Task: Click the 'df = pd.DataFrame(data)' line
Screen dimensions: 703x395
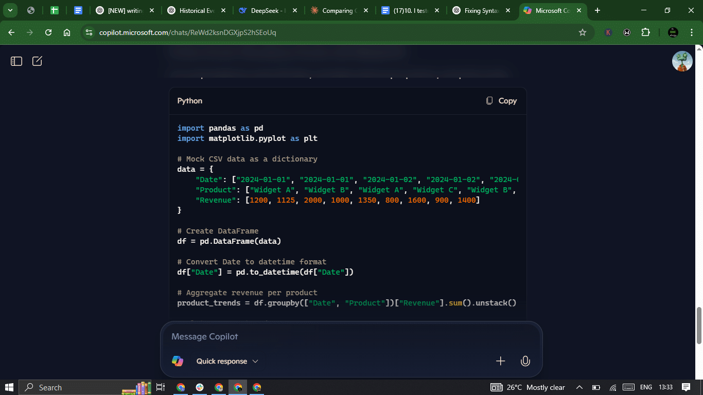Action: (229, 241)
